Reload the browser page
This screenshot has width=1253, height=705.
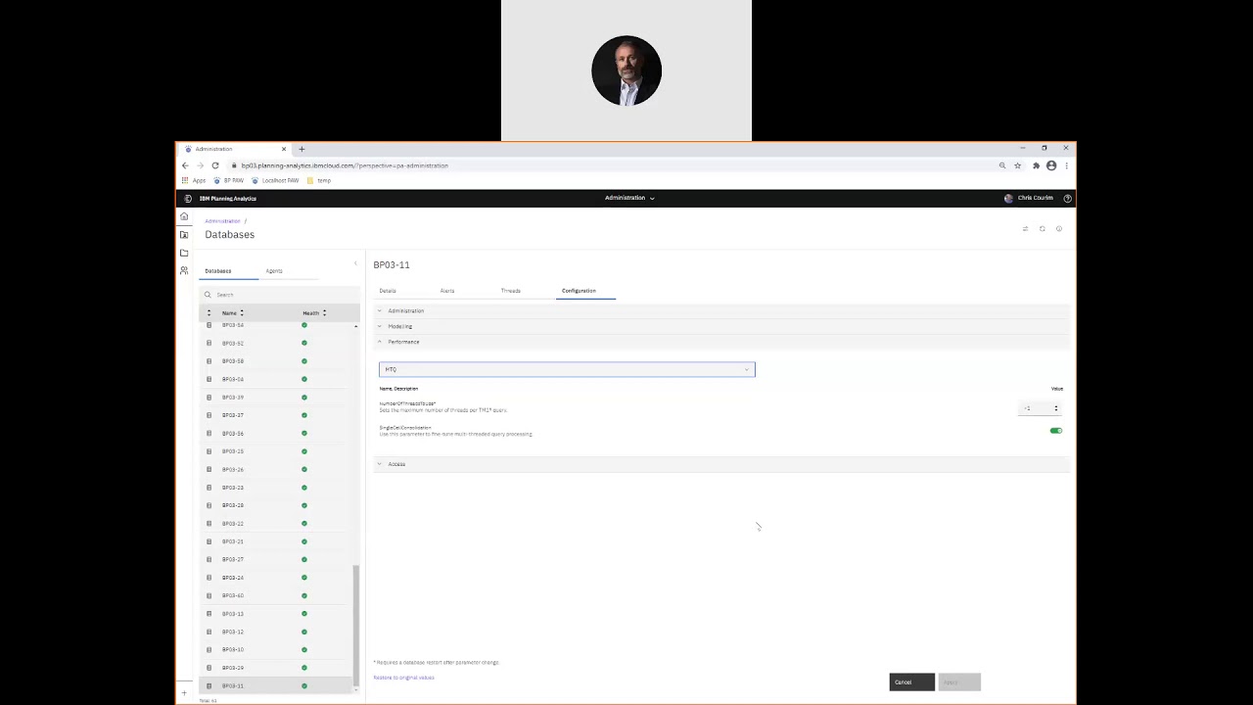(x=215, y=165)
